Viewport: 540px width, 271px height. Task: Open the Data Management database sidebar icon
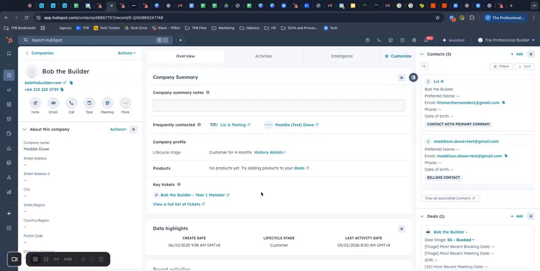coord(9,163)
